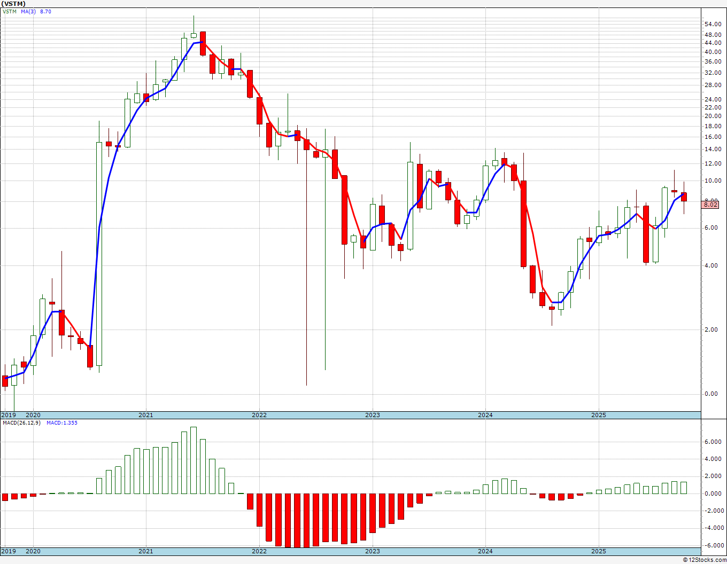
Task: Click 2.000 on the MACD axis
Action: click(714, 476)
